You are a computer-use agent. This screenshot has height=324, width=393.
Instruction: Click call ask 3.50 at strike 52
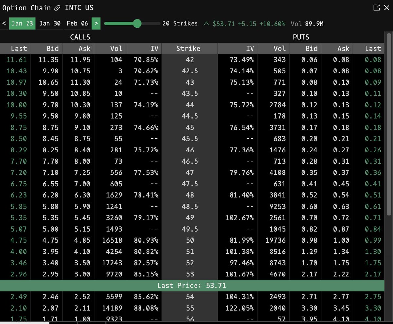[82, 263]
